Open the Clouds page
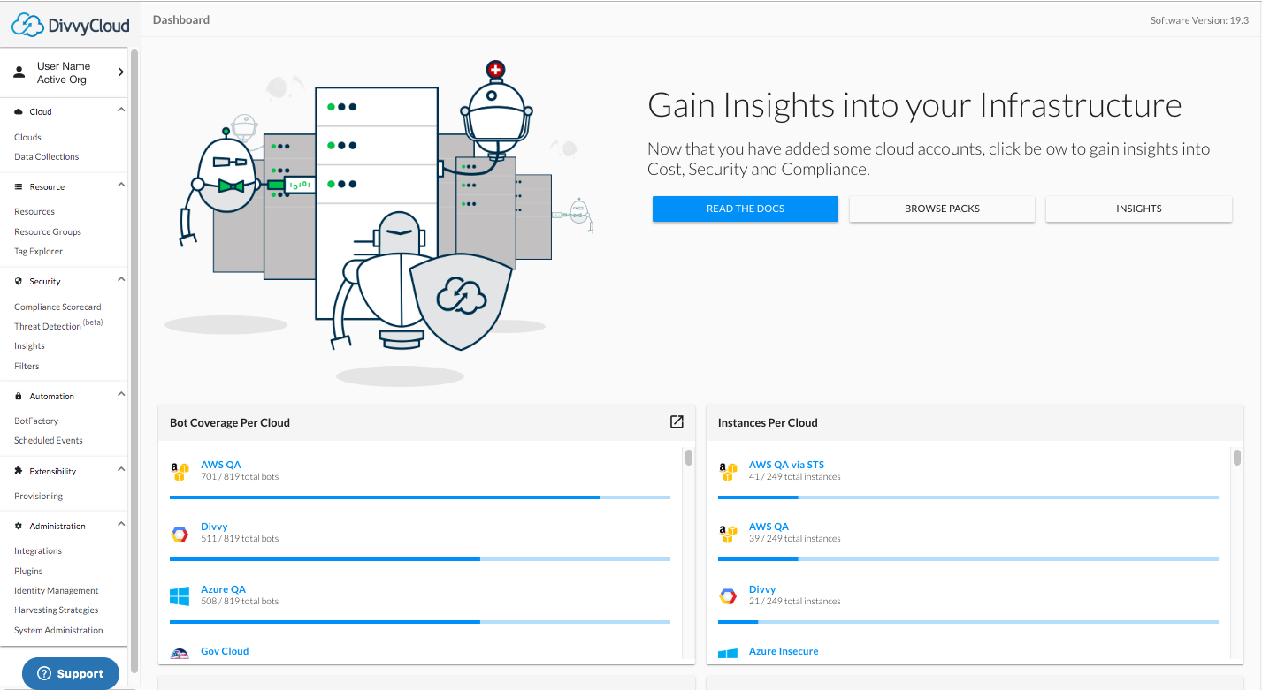Screen dimensions: 1262x690 (x=27, y=138)
